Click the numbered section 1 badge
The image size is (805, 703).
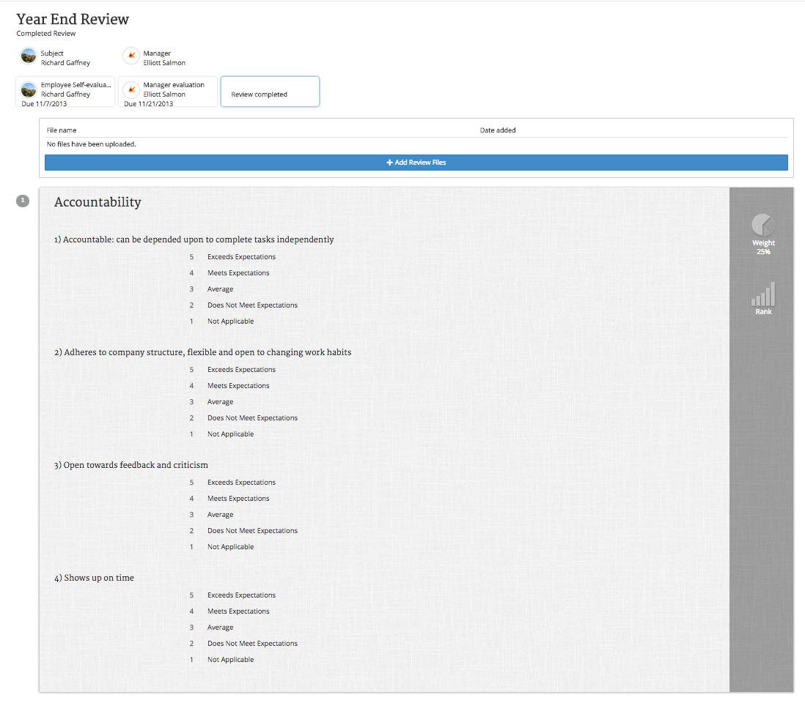tap(23, 200)
